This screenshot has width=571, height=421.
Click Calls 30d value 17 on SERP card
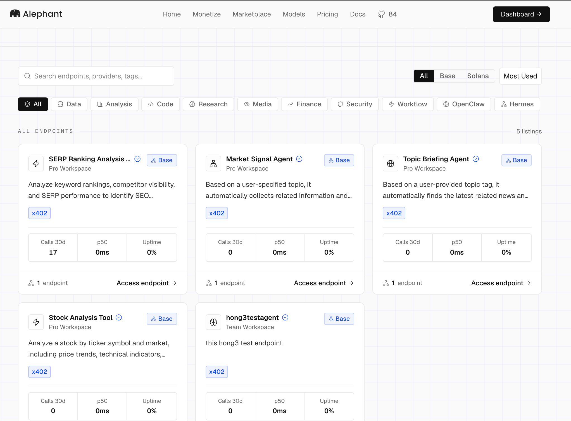(x=53, y=252)
